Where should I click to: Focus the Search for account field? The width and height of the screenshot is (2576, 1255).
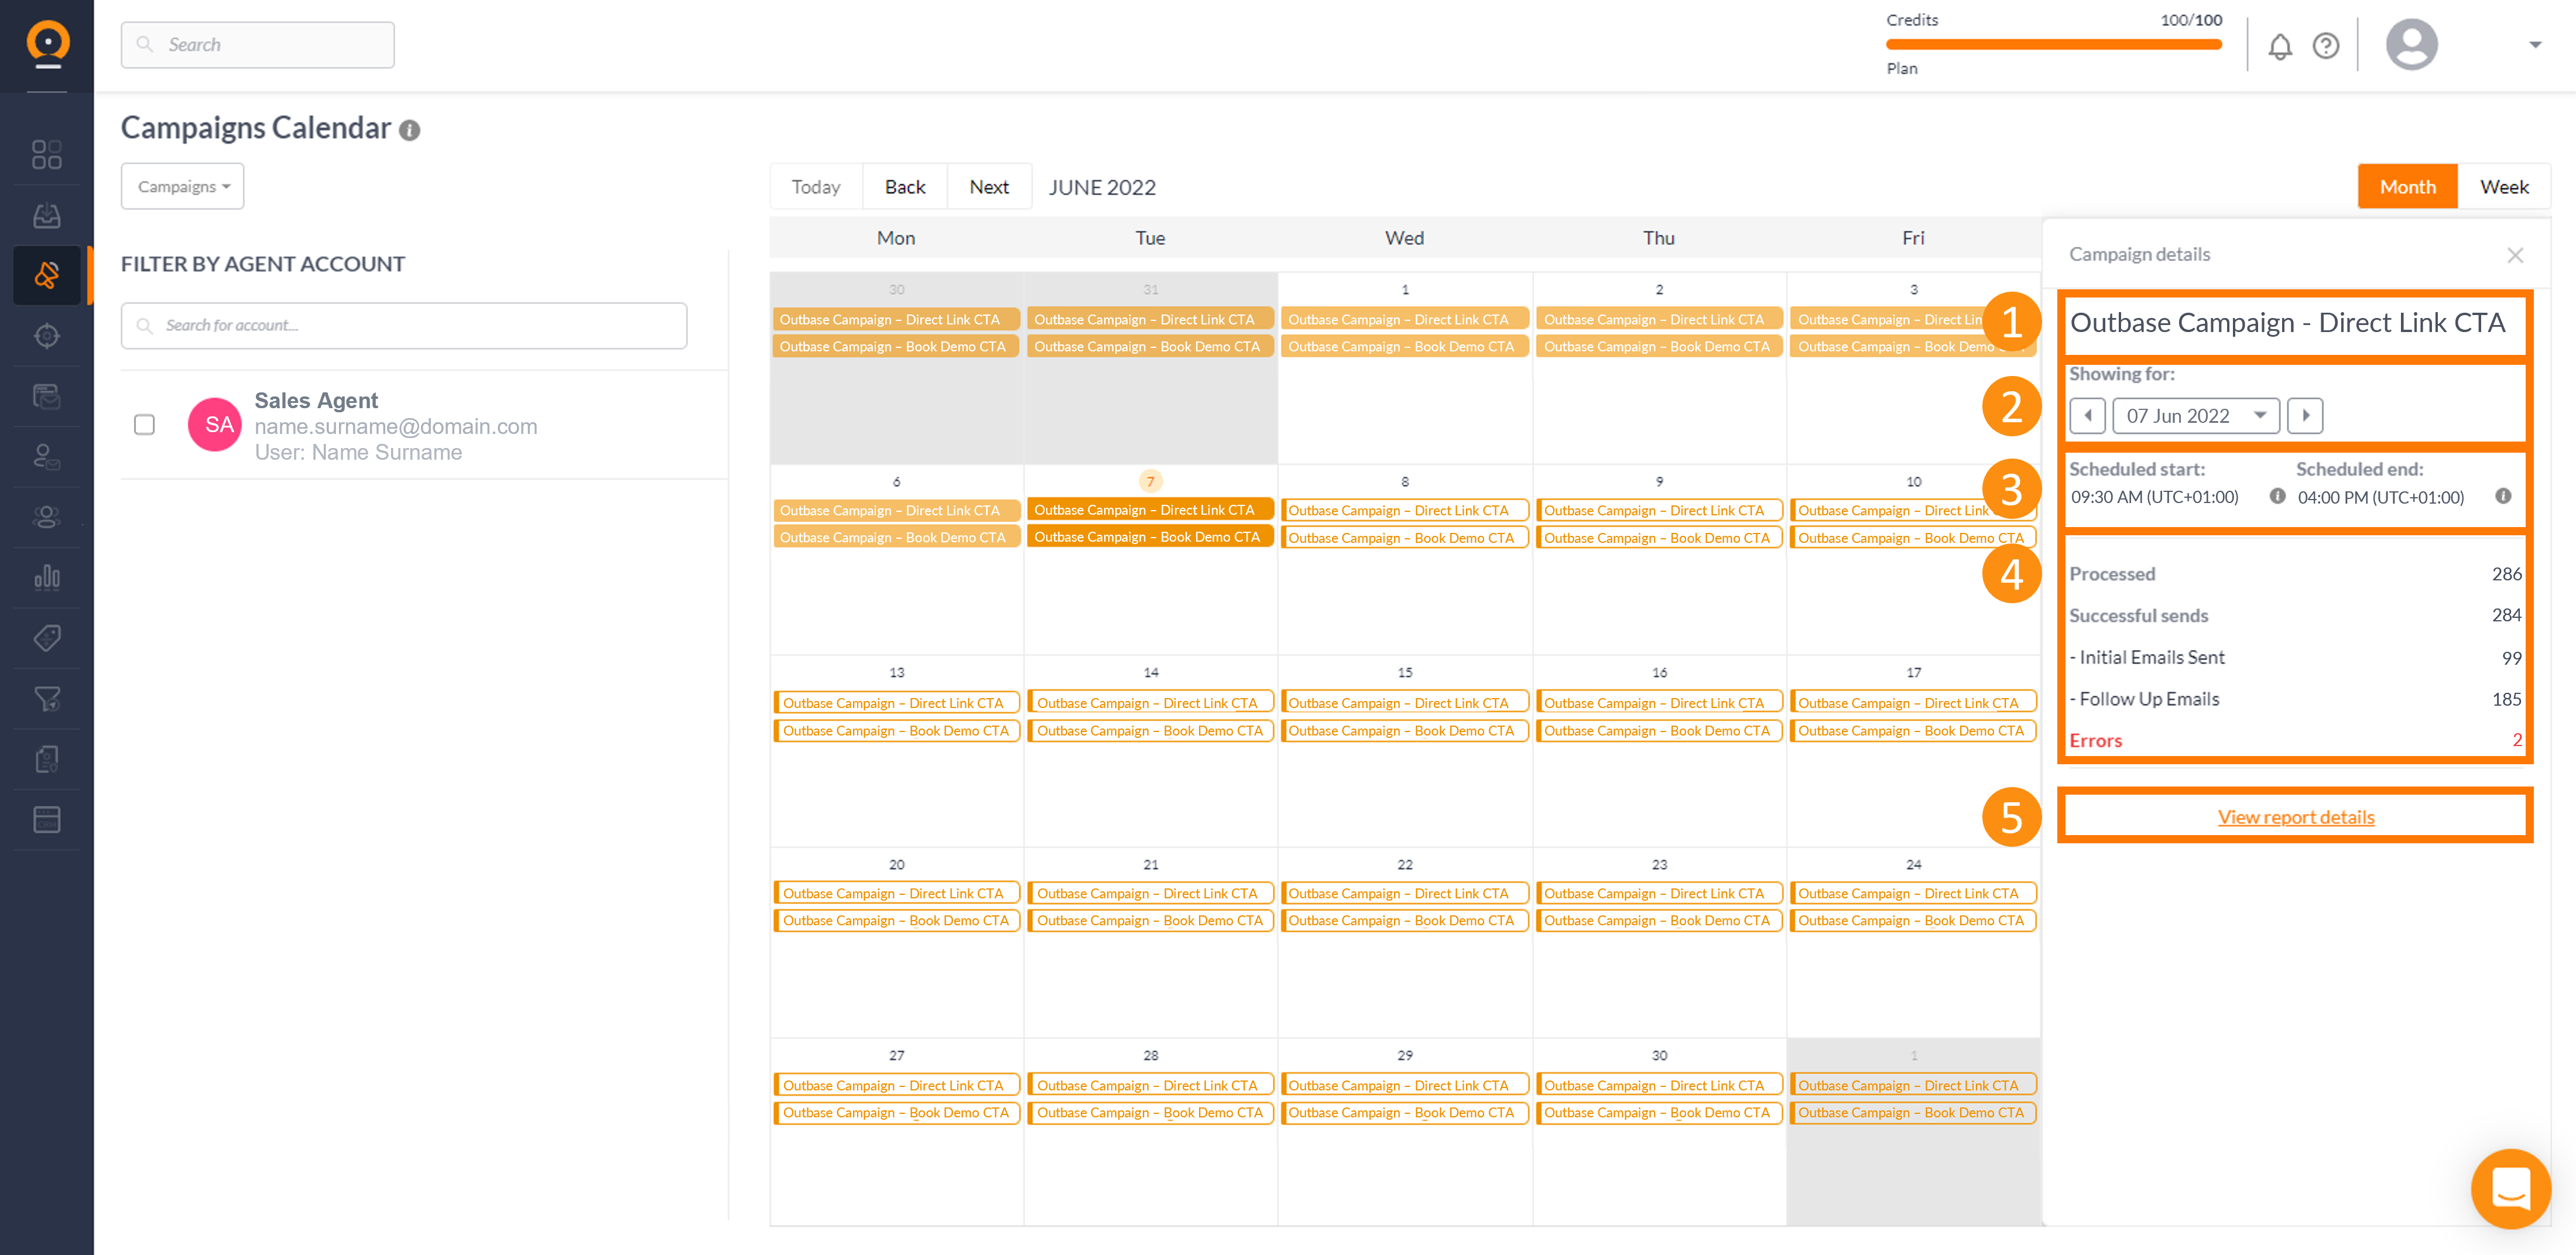(x=404, y=325)
